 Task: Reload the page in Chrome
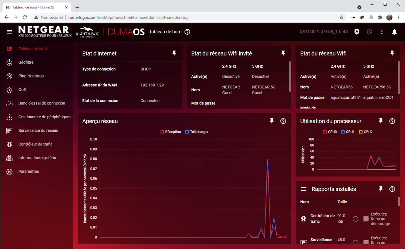coord(25,17)
